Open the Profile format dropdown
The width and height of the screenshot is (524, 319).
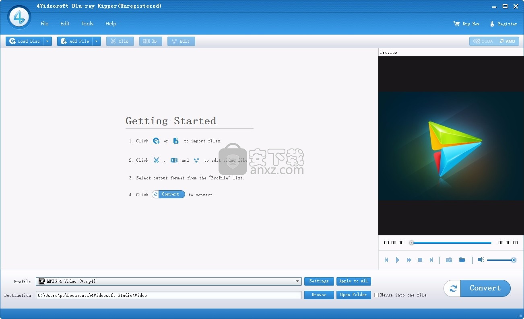(x=169, y=281)
